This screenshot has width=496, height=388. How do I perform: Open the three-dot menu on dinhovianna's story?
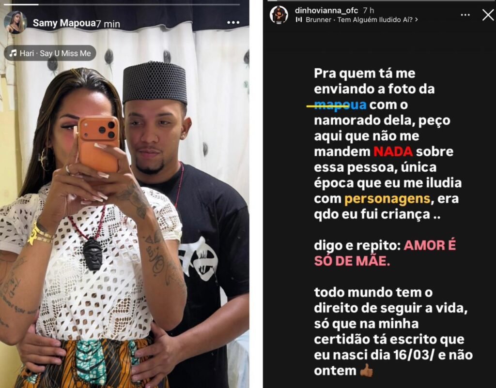465,15
